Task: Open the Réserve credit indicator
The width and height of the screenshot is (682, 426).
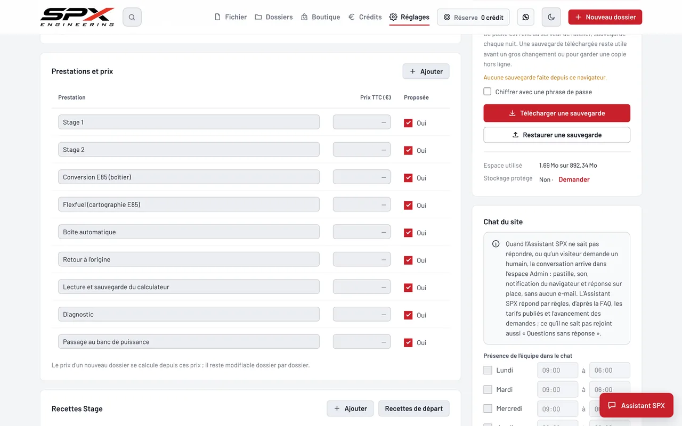Action: [473, 17]
